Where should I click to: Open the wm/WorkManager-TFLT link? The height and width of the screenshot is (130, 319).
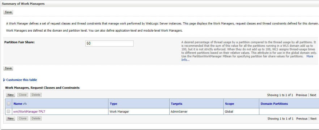(29, 112)
